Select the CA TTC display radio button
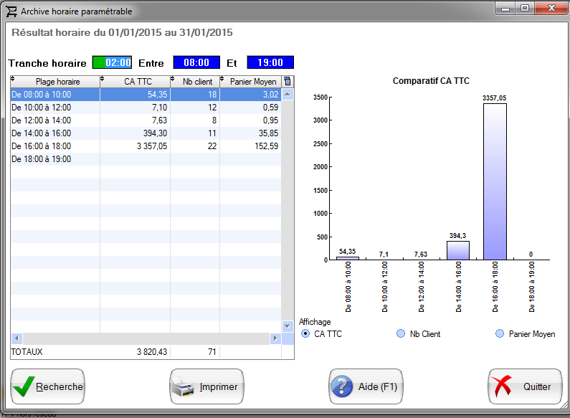 (305, 334)
